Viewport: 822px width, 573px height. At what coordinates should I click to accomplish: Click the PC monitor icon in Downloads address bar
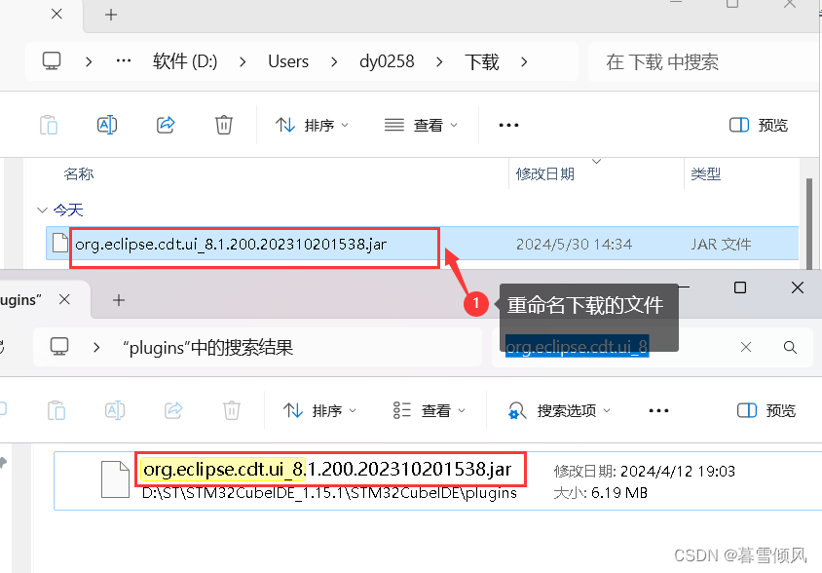pyautogui.click(x=52, y=61)
